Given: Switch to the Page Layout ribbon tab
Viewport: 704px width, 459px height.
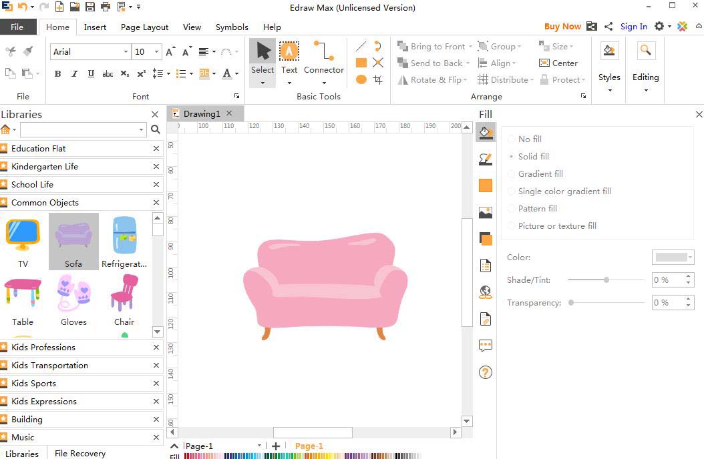Looking at the screenshot, I should pos(144,27).
